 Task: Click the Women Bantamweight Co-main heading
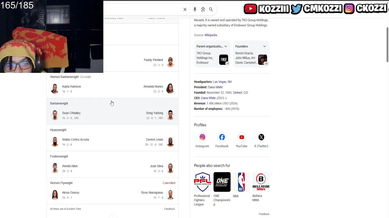point(71,77)
